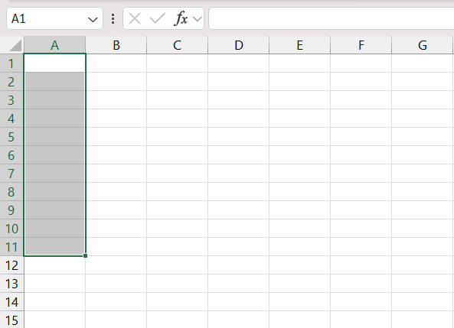Click cell A1

[x=54, y=63]
